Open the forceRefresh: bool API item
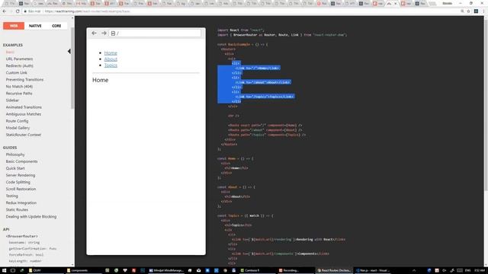 click(x=26, y=255)
